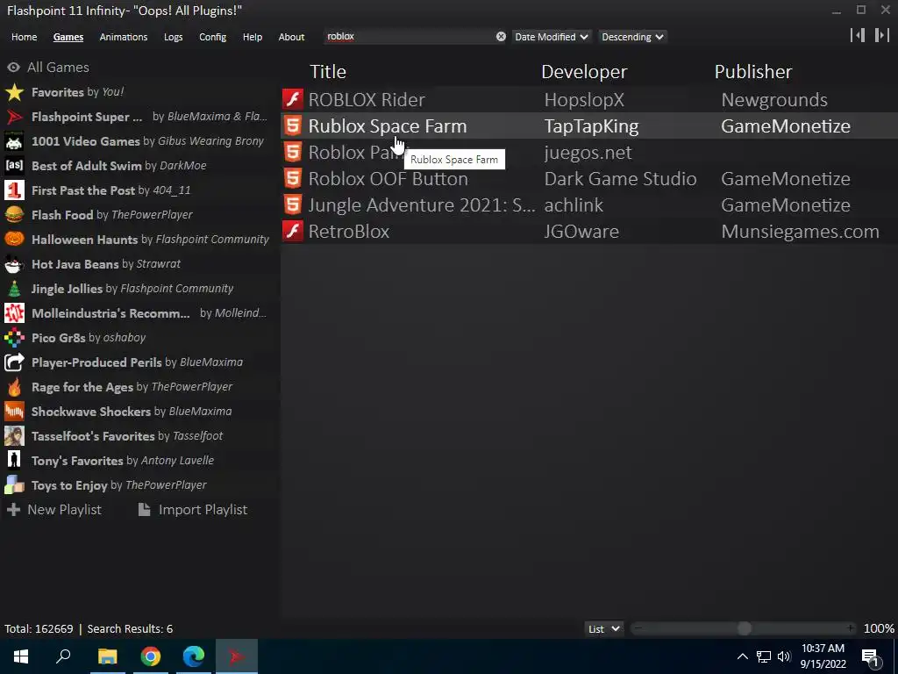Screen dimensions: 898x674
Task: Open the List layout dropdown
Action: pos(604,628)
